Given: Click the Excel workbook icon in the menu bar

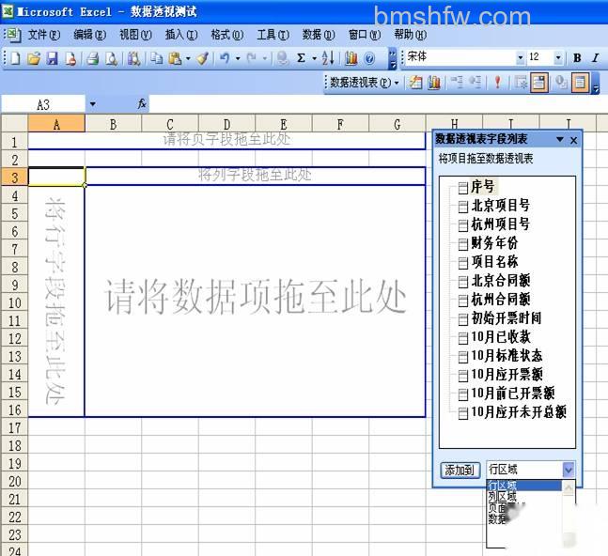Looking at the screenshot, I should tap(12, 35).
